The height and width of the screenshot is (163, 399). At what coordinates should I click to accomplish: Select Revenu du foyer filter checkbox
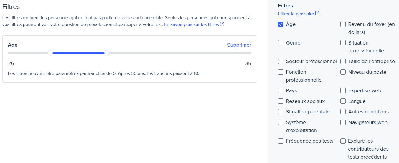click(343, 24)
